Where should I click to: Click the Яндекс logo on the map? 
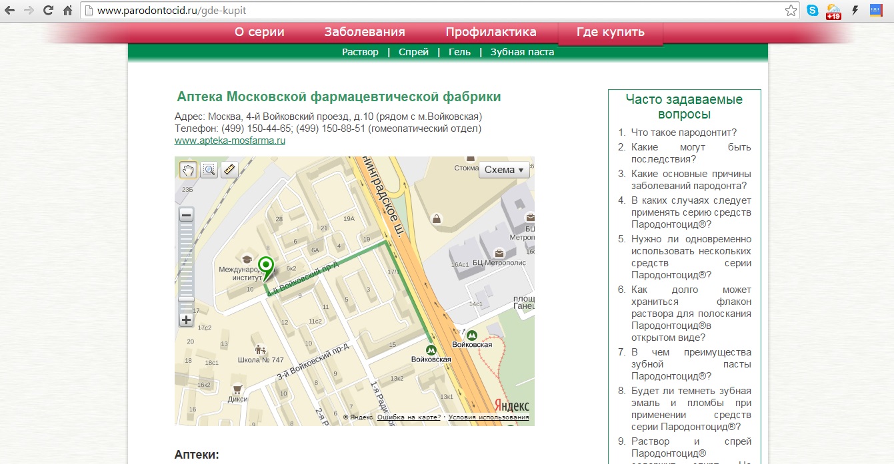[512, 405]
